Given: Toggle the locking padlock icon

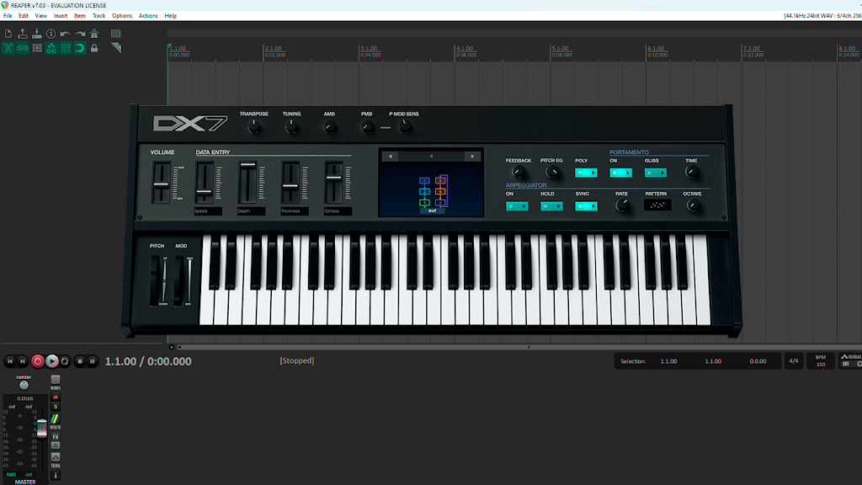Looking at the screenshot, I should (94, 48).
